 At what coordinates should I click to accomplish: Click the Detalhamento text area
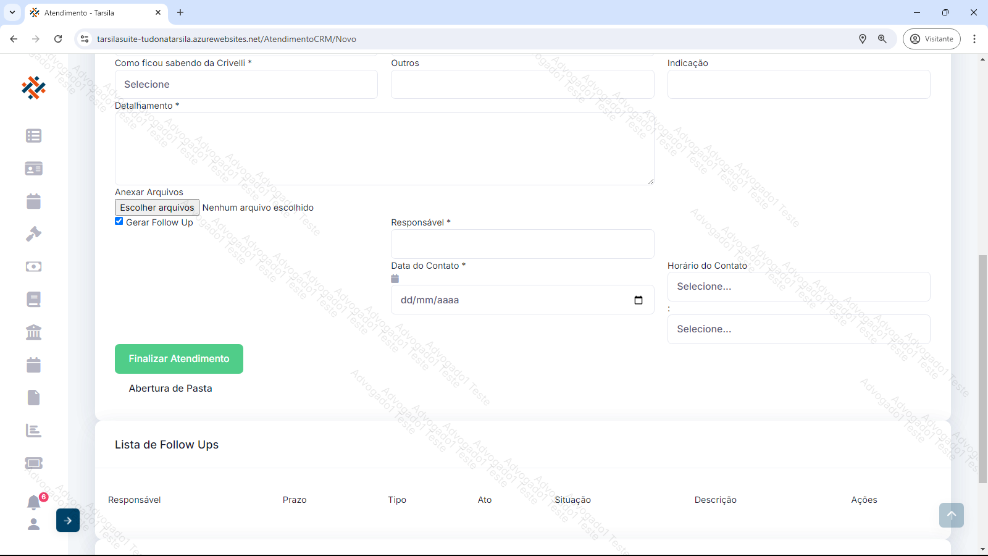coord(384,149)
